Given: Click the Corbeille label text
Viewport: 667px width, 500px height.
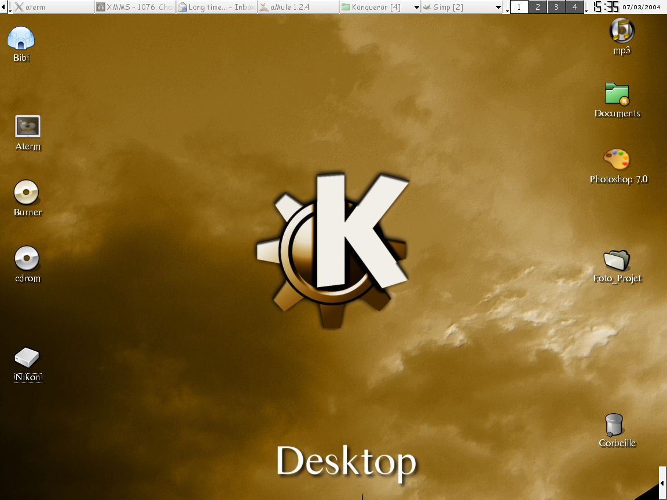Looking at the screenshot, I should coord(617,443).
